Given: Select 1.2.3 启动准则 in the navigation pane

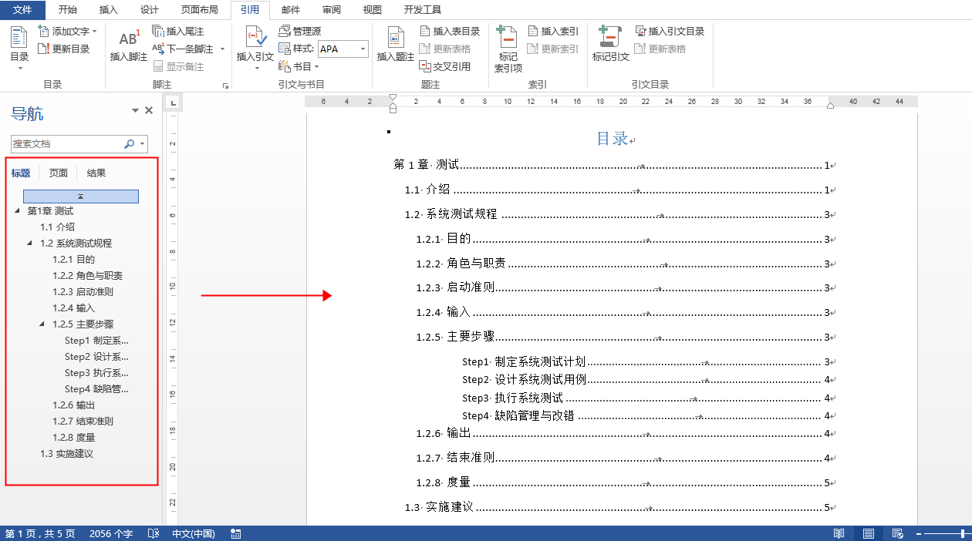Looking at the screenshot, I should tap(83, 291).
